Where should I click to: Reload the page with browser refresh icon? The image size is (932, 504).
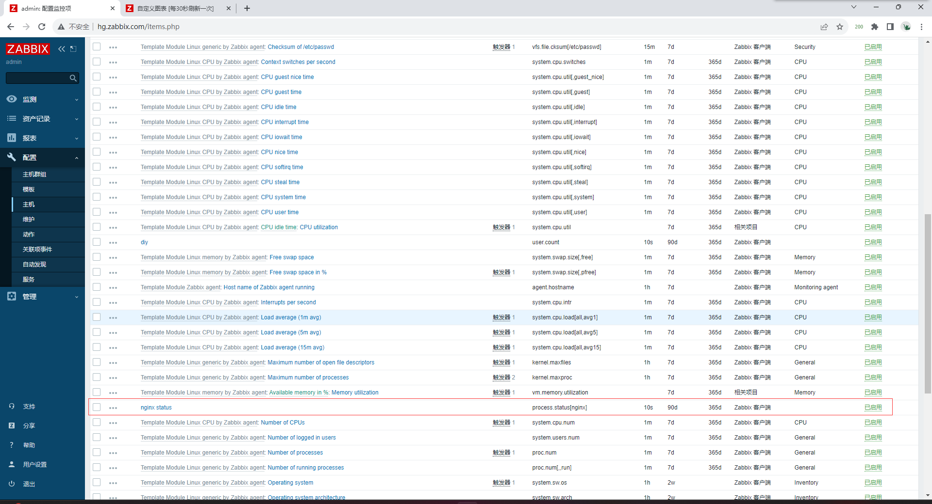coord(42,27)
